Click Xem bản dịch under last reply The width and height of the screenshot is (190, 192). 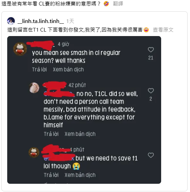tap(80, 175)
